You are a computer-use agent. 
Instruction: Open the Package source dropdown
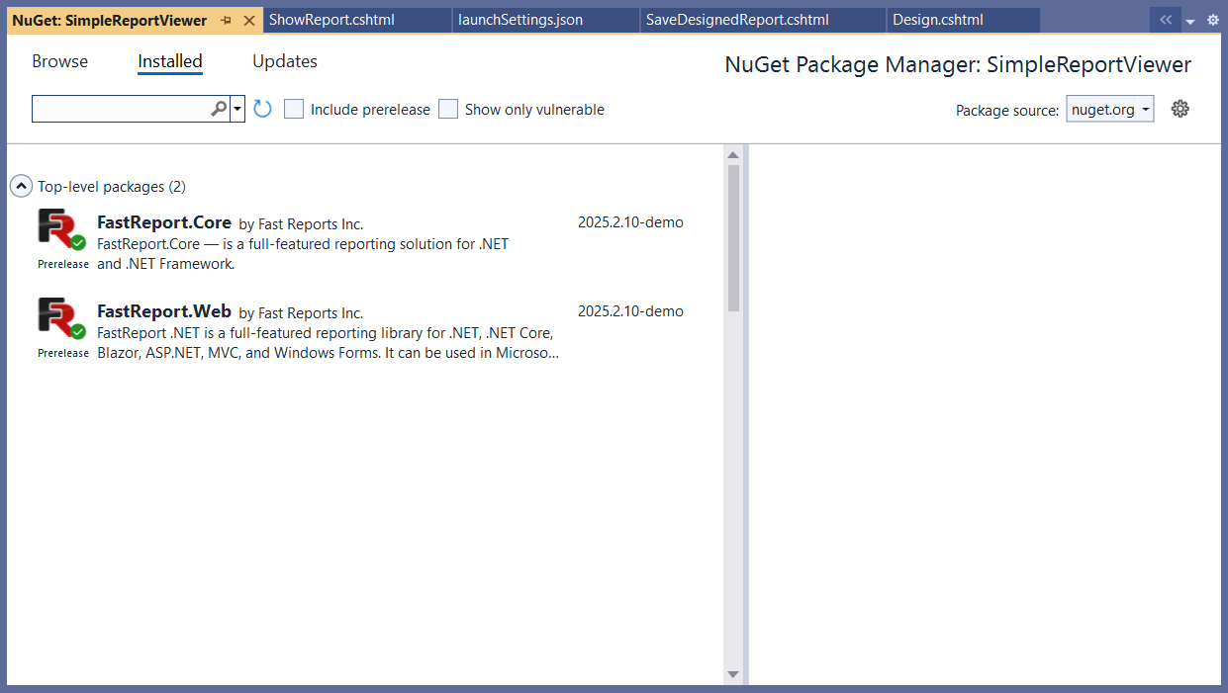pos(1110,110)
